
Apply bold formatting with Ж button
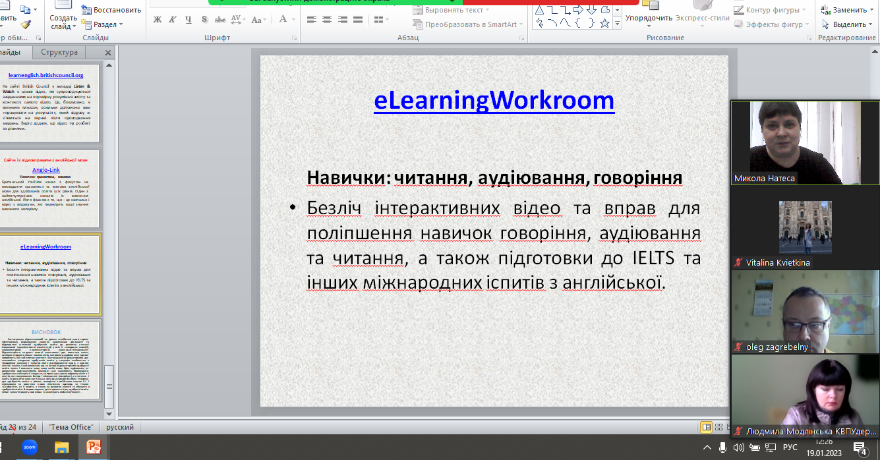point(158,19)
